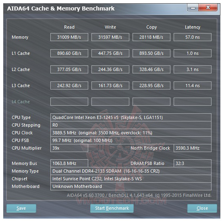Screen dimensions: 224x221
Task: Close window with red X icon
Action: pyautogui.click(x=208, y=7)
